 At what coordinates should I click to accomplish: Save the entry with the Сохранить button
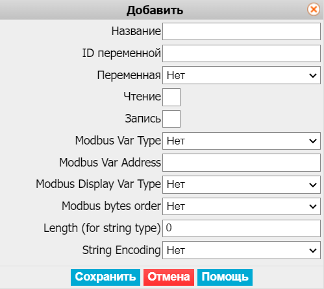[x=105, y=277]
